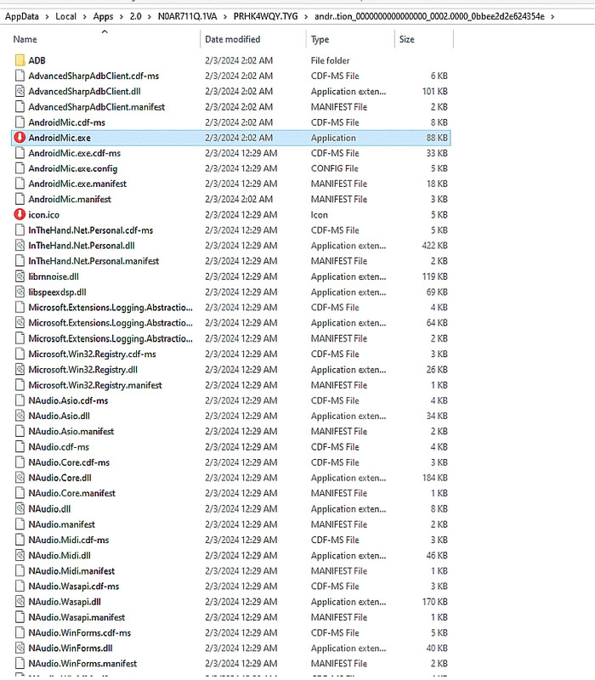This screenshot has height=680, width=595.
Task: Click the CONFIG File type cell
Action: [334, 168]
